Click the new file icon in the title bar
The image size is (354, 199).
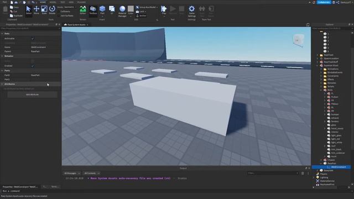(x=12, y=2)
